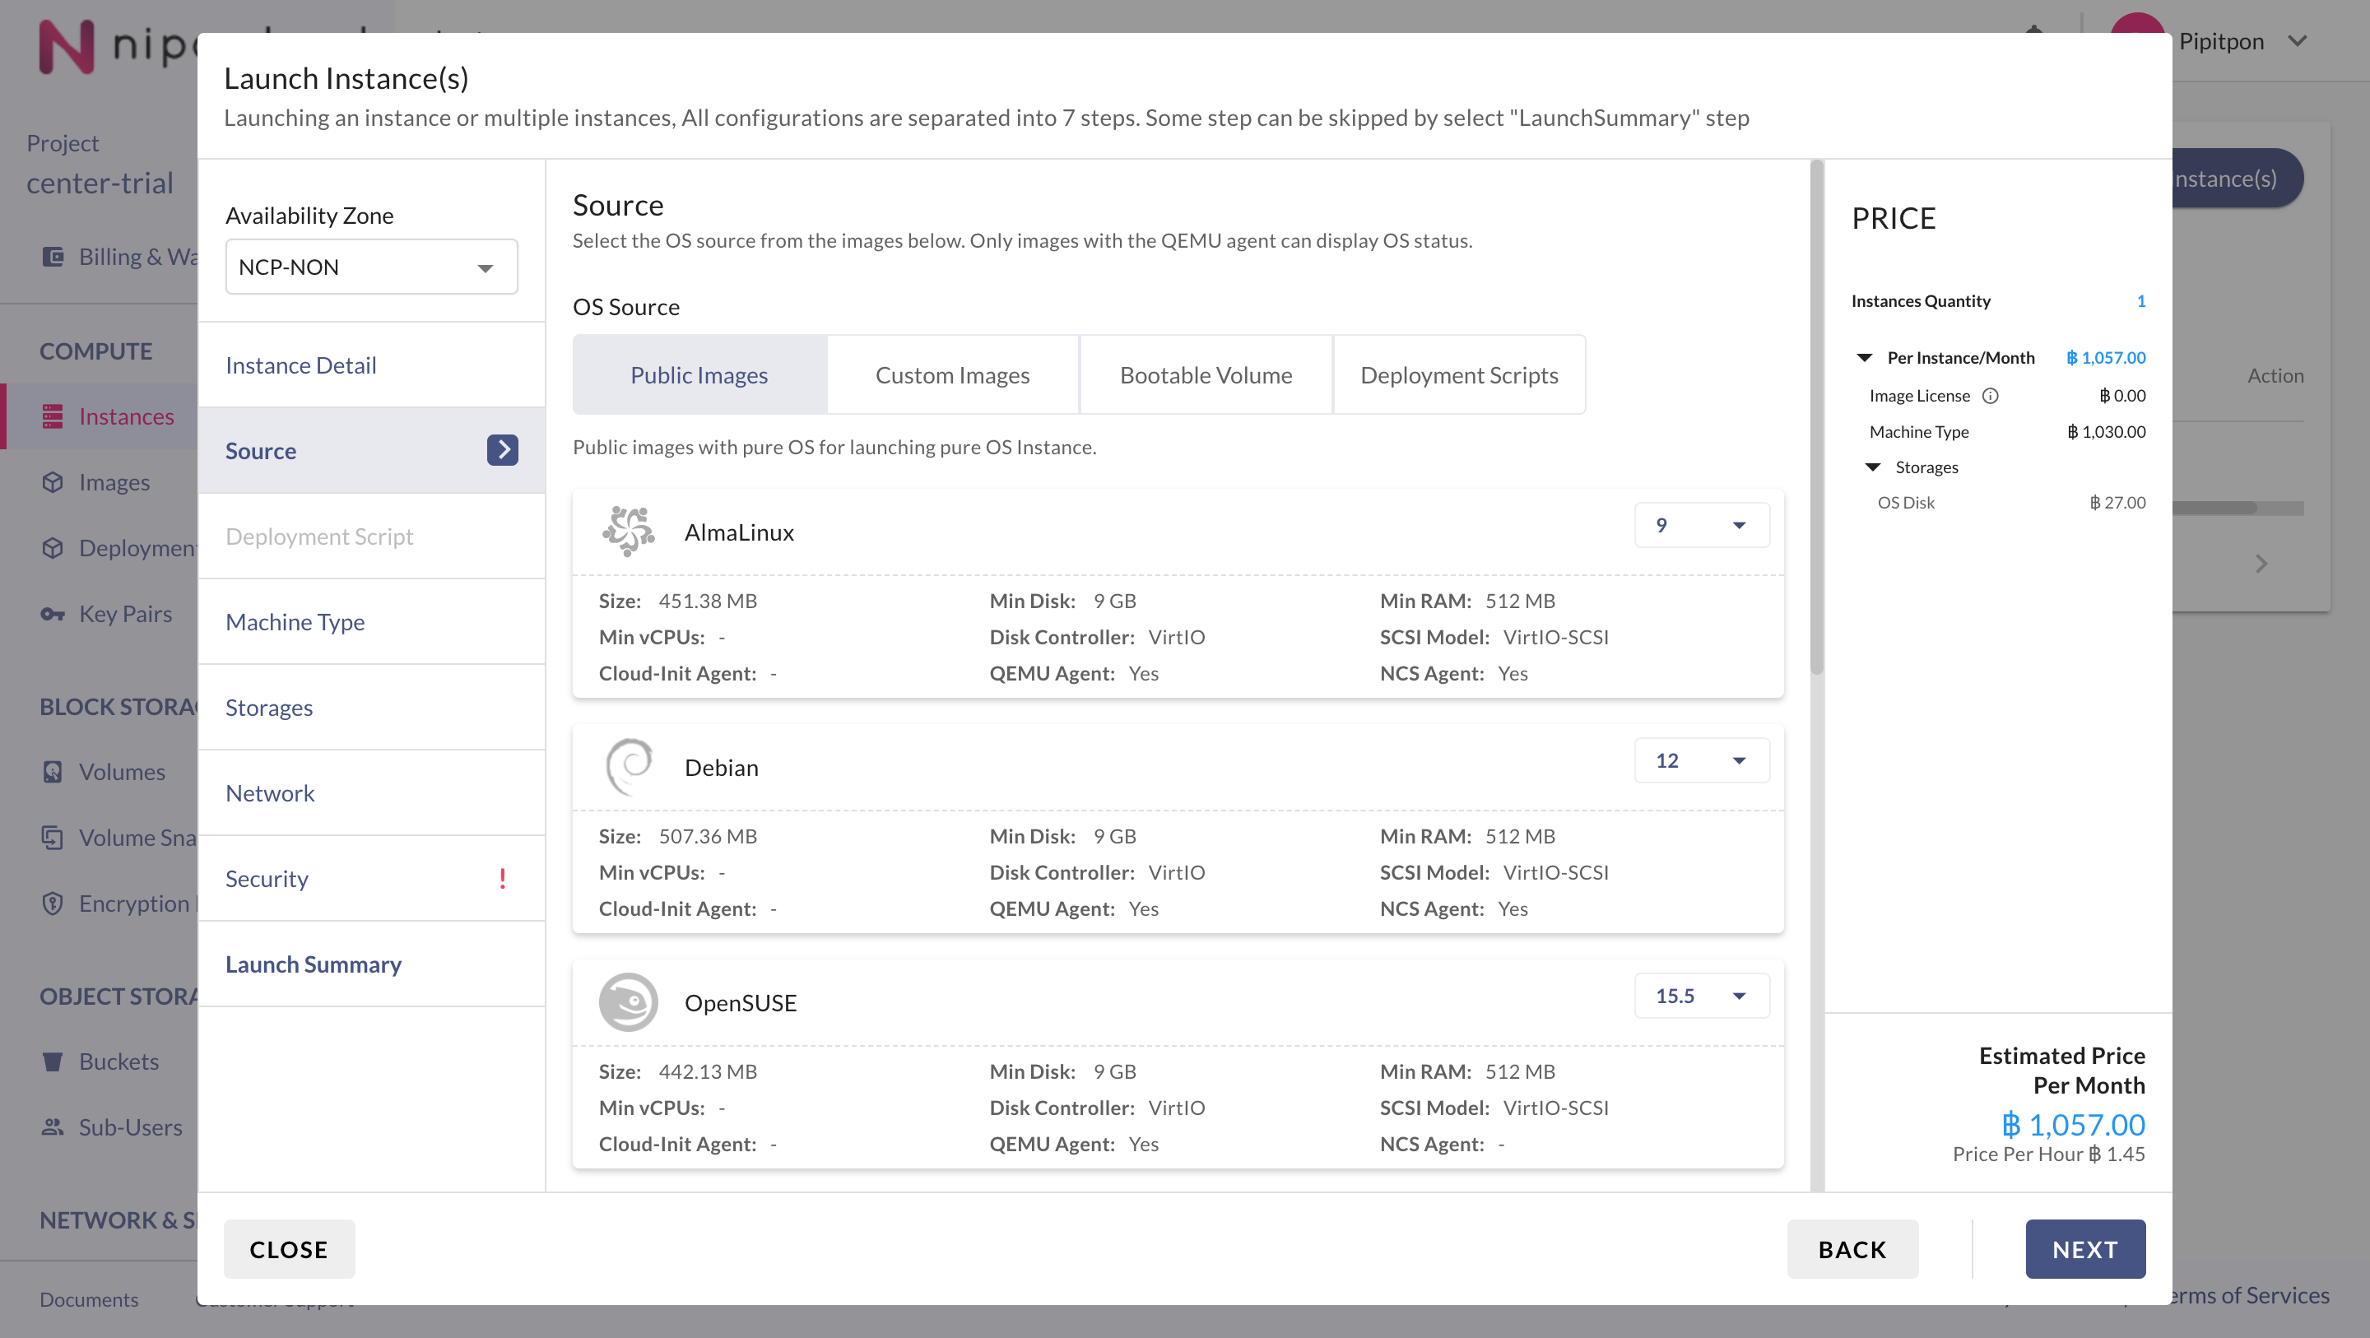
Task: Select the Deployment Script step
Action: (372, 536)
